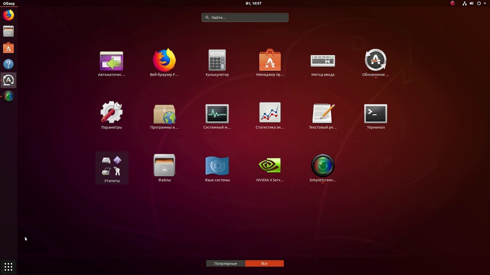Open Help question mark in dock

(x=8, y=64)
